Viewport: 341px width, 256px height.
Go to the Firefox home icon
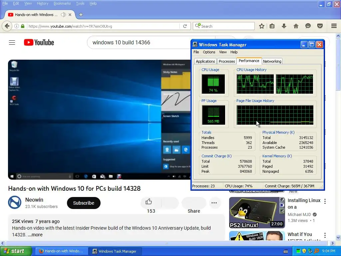point(296,26)
